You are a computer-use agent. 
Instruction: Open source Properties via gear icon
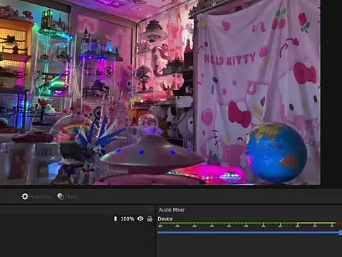[x=25, y=196]
